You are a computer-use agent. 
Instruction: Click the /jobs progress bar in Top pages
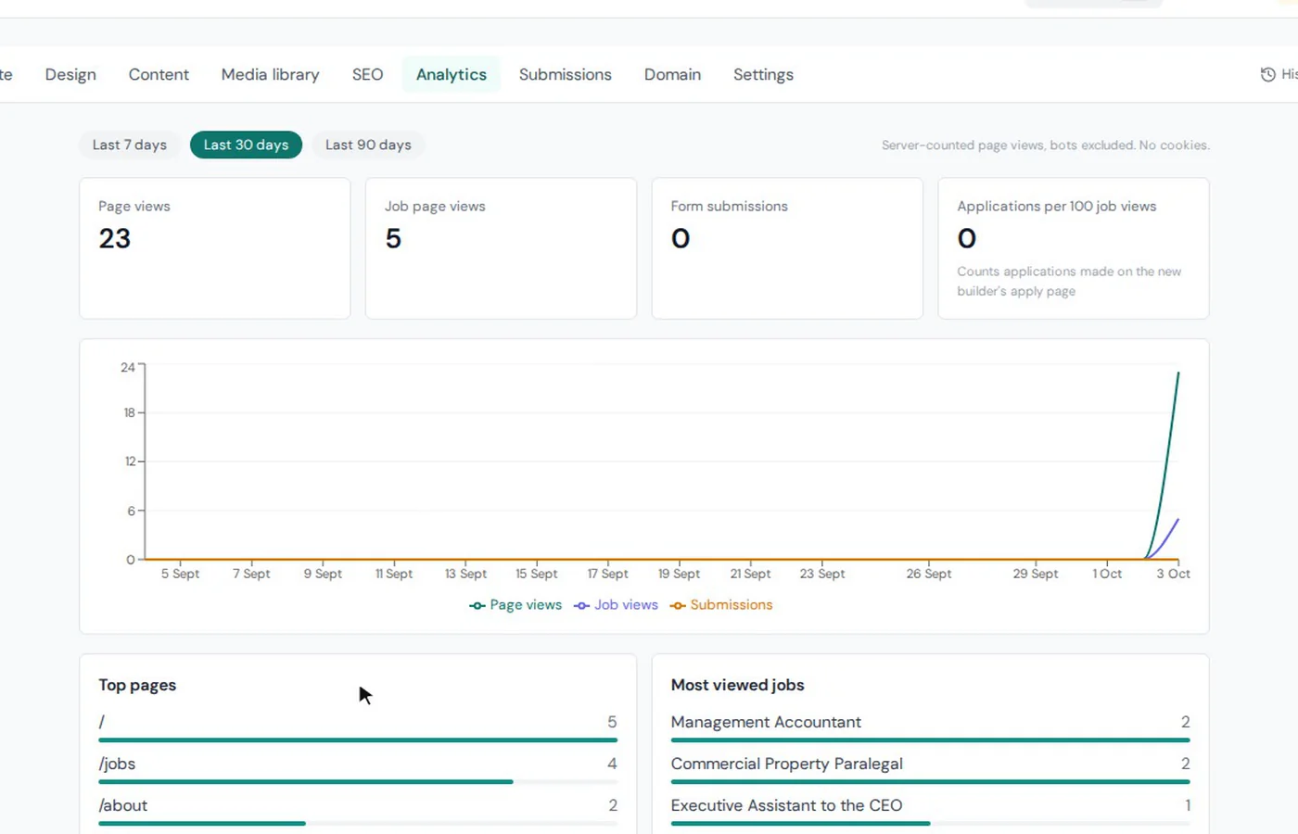pos(358,782)
